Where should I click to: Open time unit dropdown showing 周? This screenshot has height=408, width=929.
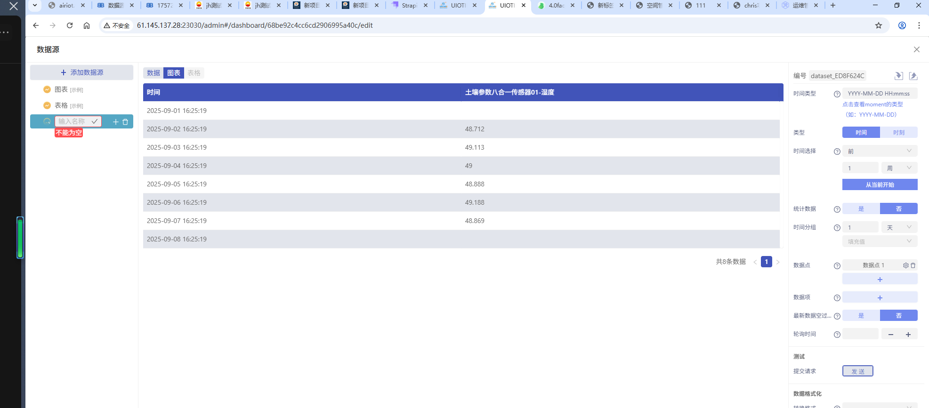(899, 168)
